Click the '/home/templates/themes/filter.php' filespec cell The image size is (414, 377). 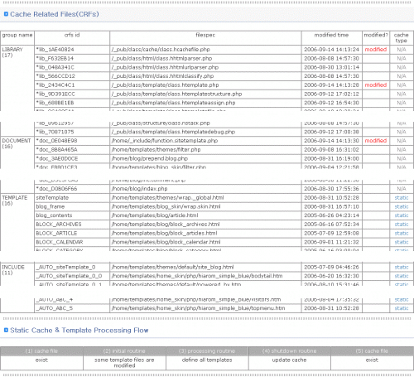pyautogui.click(x=205, y=150)
